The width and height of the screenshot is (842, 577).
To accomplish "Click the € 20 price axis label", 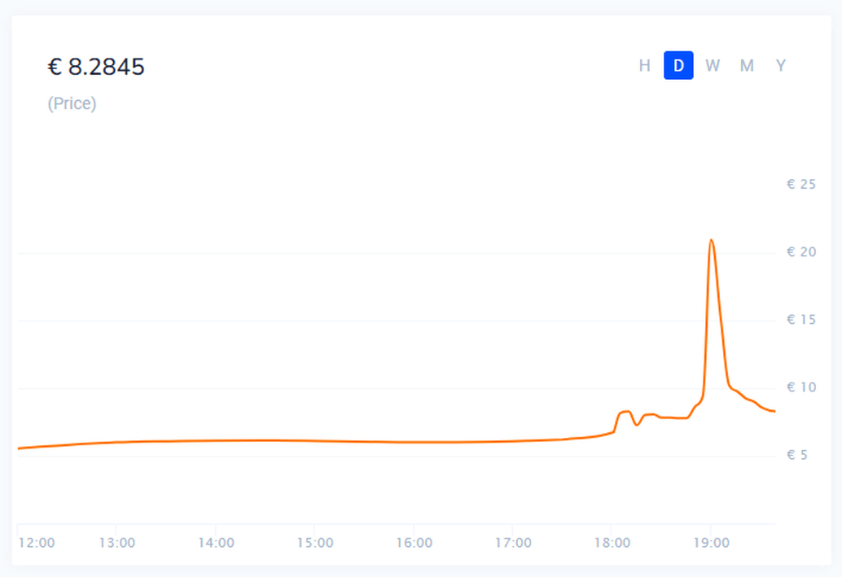I will [801, 252].
